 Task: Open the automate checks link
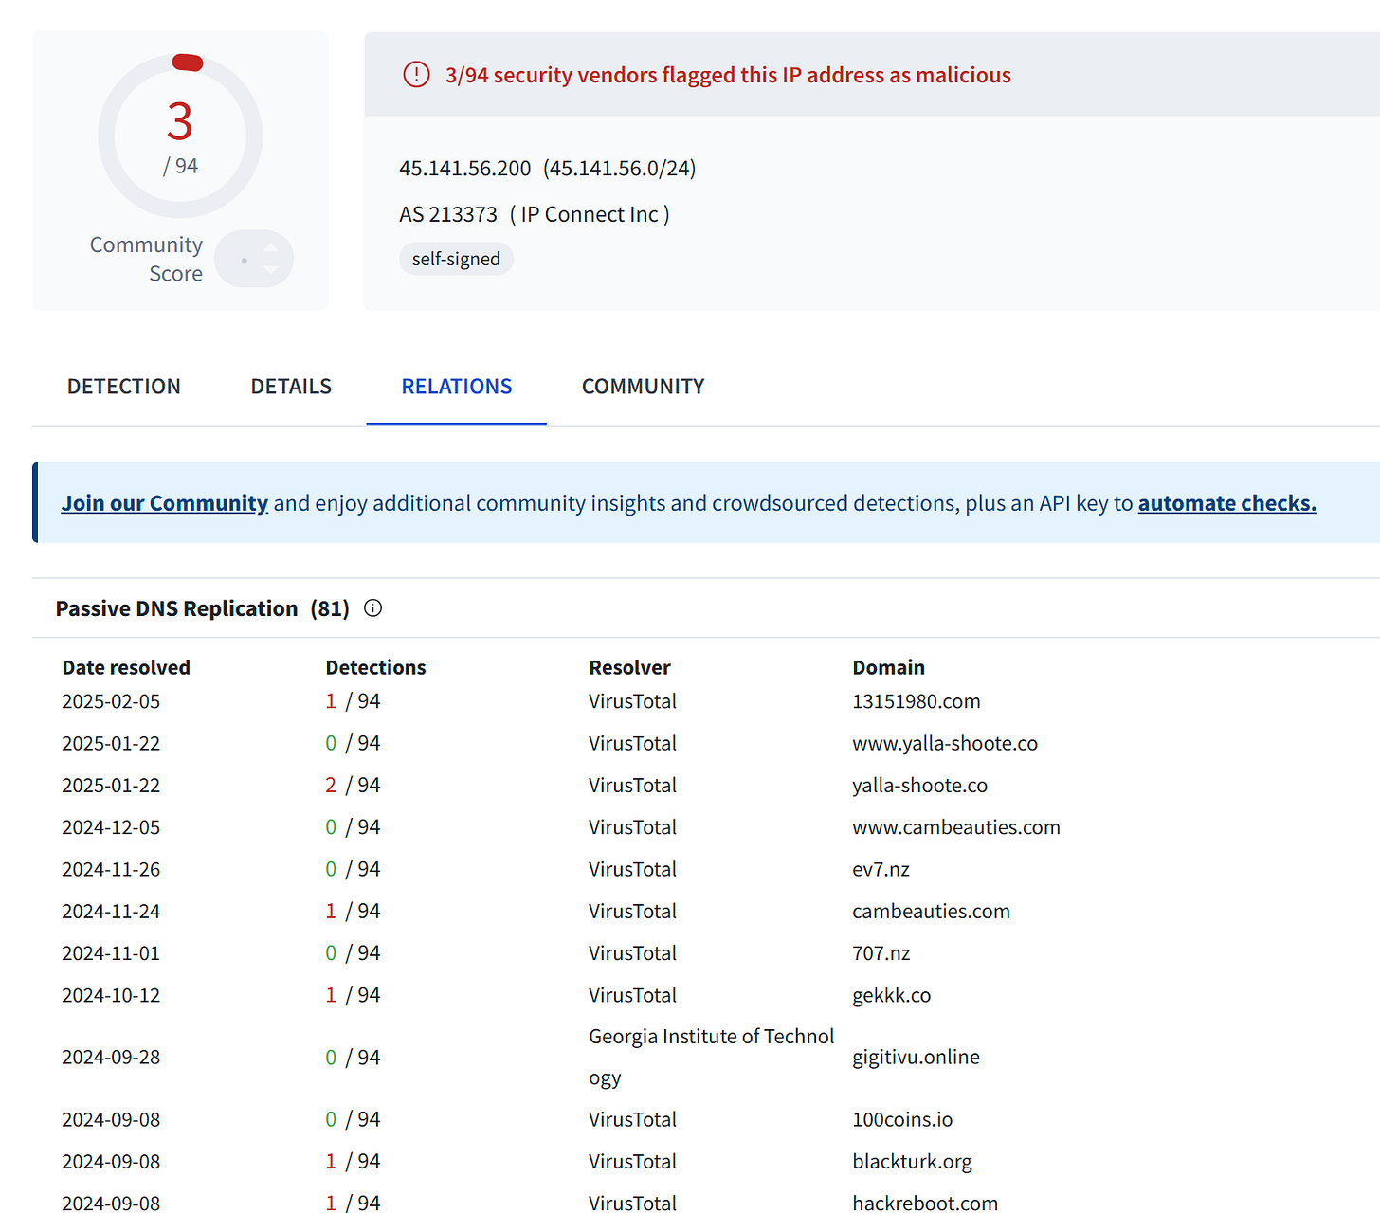point(1227,503)
